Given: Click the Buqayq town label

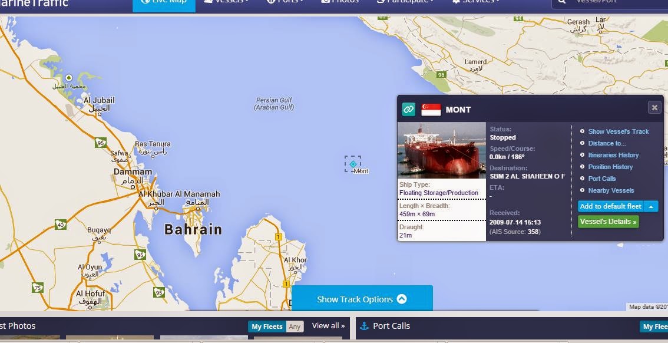Looking at the screenshot, I should [99, 230].
